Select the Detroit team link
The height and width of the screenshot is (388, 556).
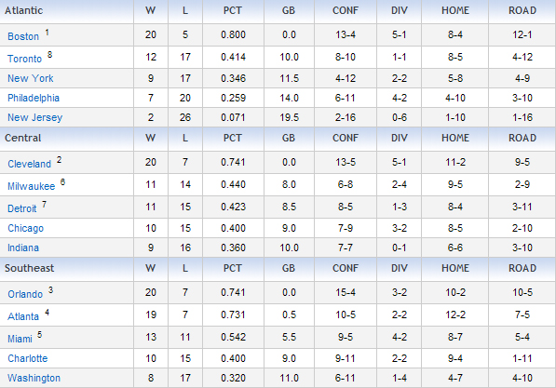tap(22, 208)
